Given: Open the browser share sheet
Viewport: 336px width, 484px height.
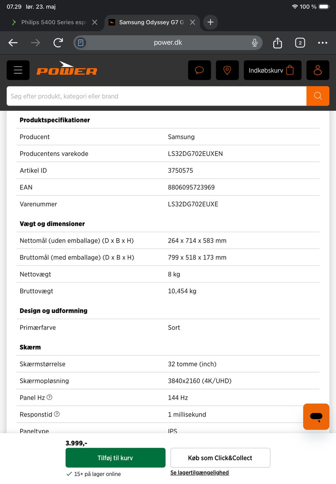Looking at the screenshot, I should click(278, 43).
